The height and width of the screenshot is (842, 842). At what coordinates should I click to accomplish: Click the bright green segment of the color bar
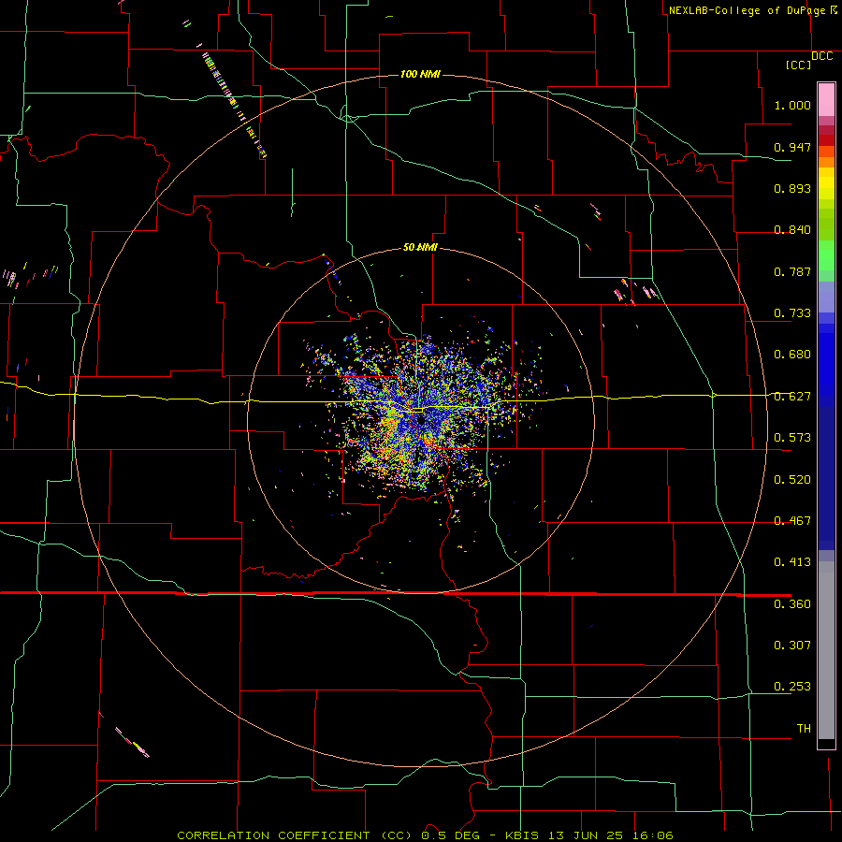pyautogui.click(x=826, y=255)
